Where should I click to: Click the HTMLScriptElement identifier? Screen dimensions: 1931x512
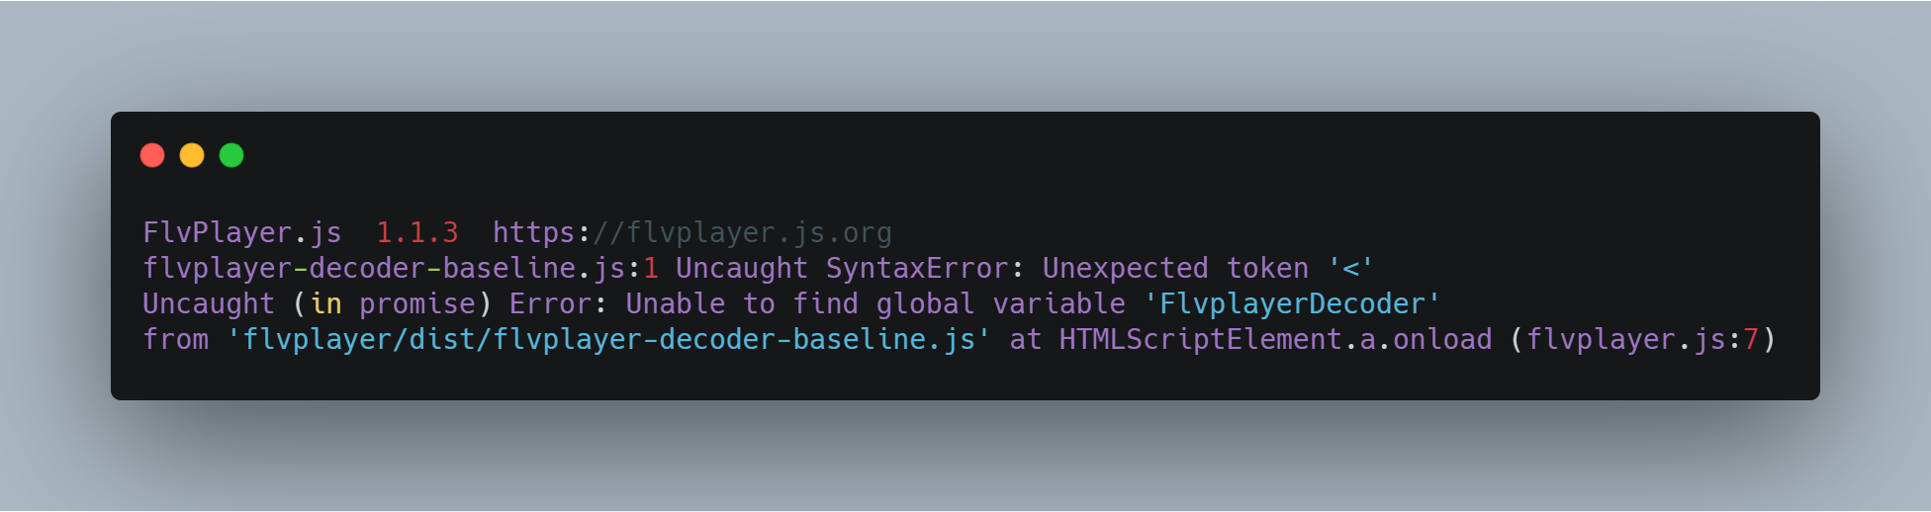click(x=1200, y=340)
